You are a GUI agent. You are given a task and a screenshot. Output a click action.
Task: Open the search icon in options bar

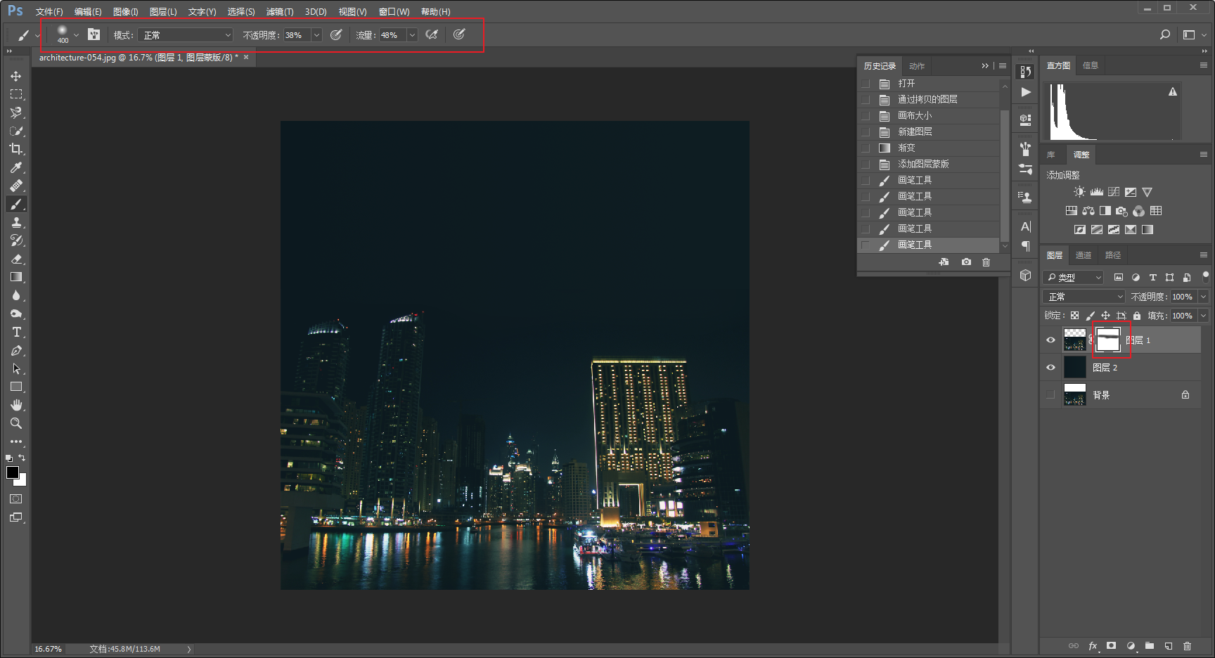point(1165,34)
